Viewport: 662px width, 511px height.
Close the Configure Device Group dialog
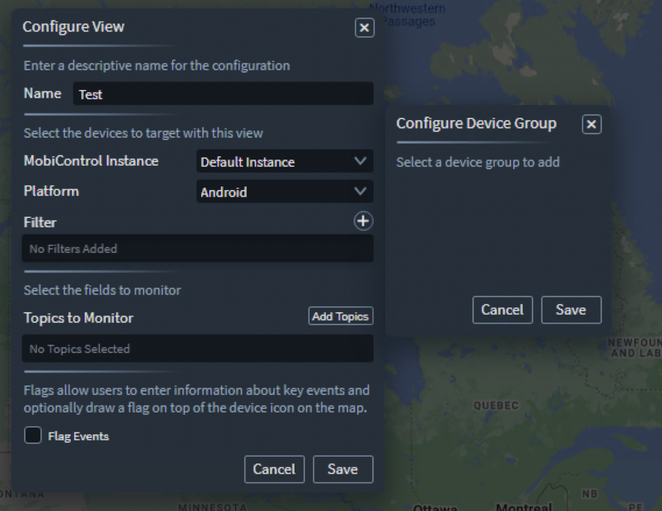coord(591,124)
